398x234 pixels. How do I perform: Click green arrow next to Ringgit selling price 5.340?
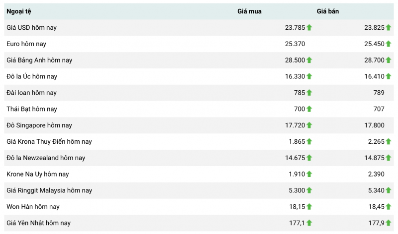click(x=389, y=190)
